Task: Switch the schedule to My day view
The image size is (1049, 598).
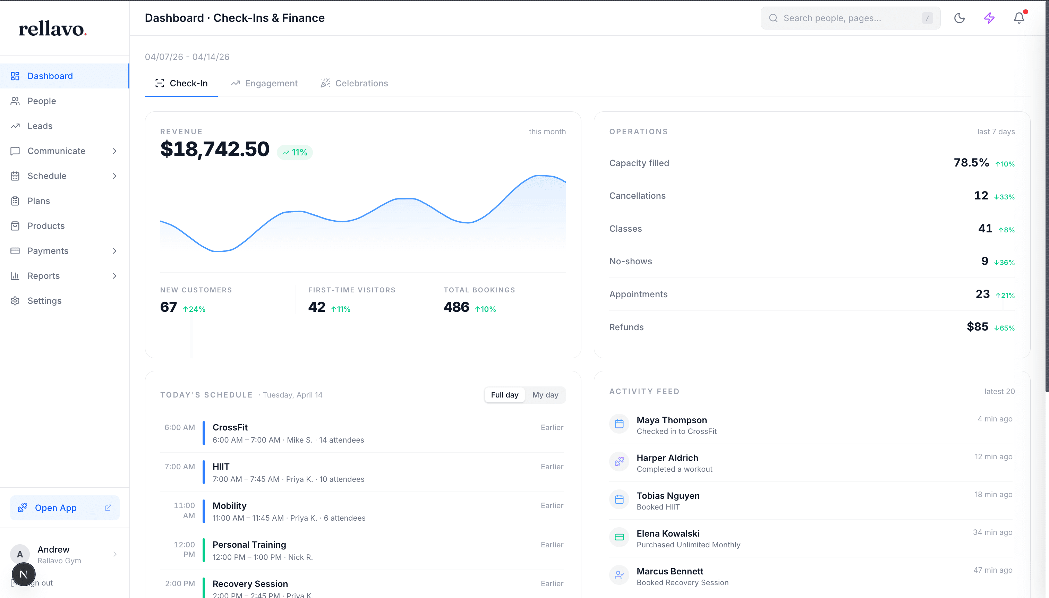Action: 545,395
